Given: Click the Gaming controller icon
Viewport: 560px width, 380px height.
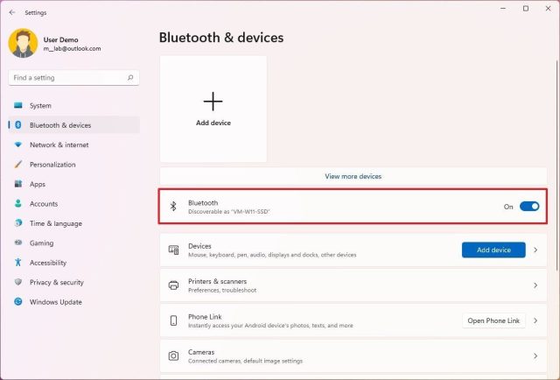Looking at the screenshot, I should (17, 243).
